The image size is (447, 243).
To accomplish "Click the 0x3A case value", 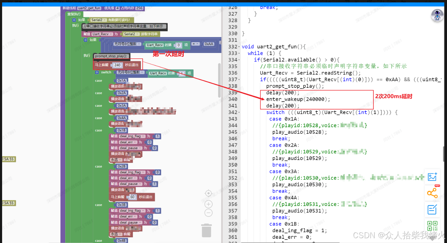I will pyautogui.click(x=122, y=106).
